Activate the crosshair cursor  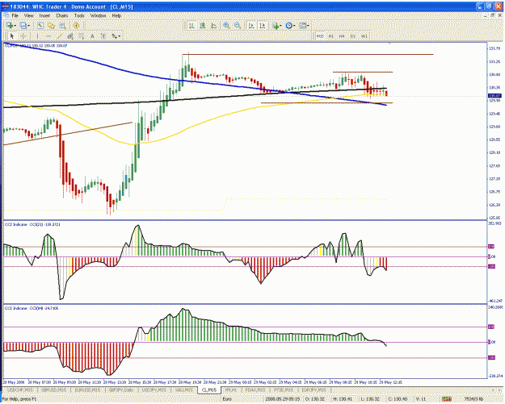click(23, 36)
